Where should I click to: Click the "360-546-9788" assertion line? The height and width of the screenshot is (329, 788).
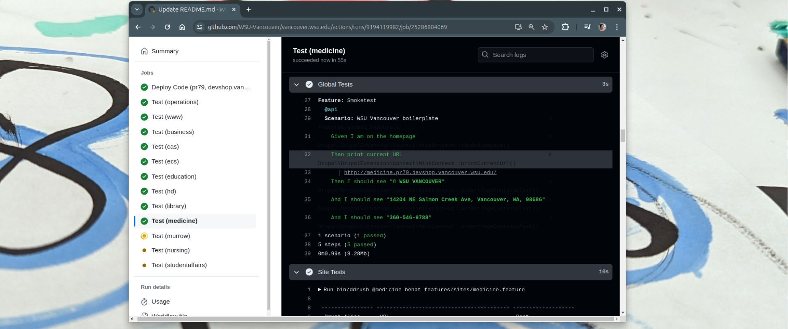pos(381,218)
